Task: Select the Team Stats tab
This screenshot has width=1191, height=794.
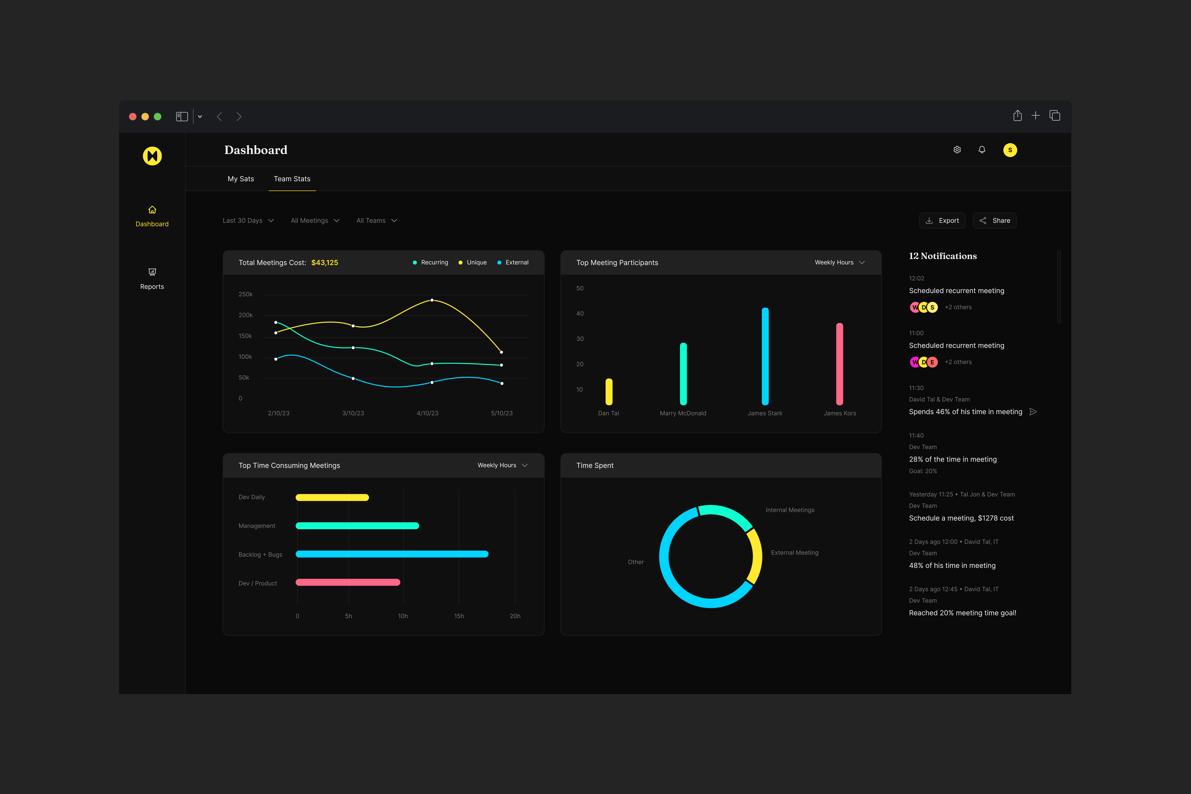Action: pyautogui.click(x=292, y=179)
